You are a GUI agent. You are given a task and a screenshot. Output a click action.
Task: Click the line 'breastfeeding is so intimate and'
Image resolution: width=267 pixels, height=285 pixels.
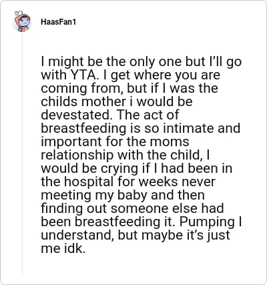[x=141, y=128]
